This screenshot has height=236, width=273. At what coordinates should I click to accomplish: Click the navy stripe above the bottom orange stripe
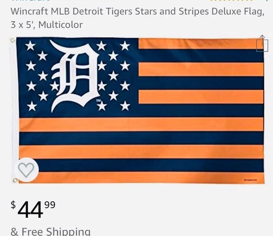coord(141,165)
